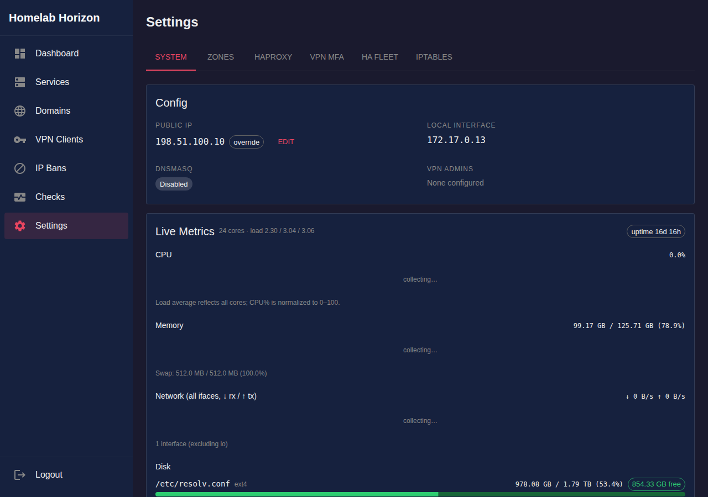708x497 pixels.
Task: Click the Disabled dnsmasq badge
Action: 174,184
